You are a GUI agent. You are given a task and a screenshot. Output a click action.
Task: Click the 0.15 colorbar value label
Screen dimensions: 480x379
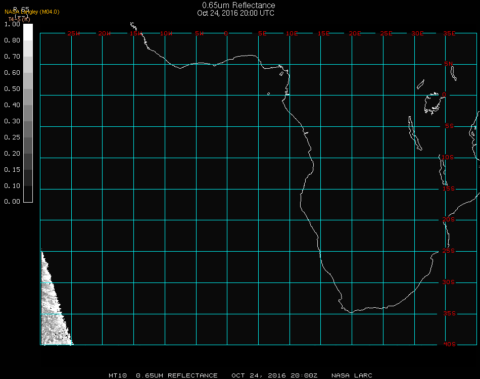click(x=12, y=170)
